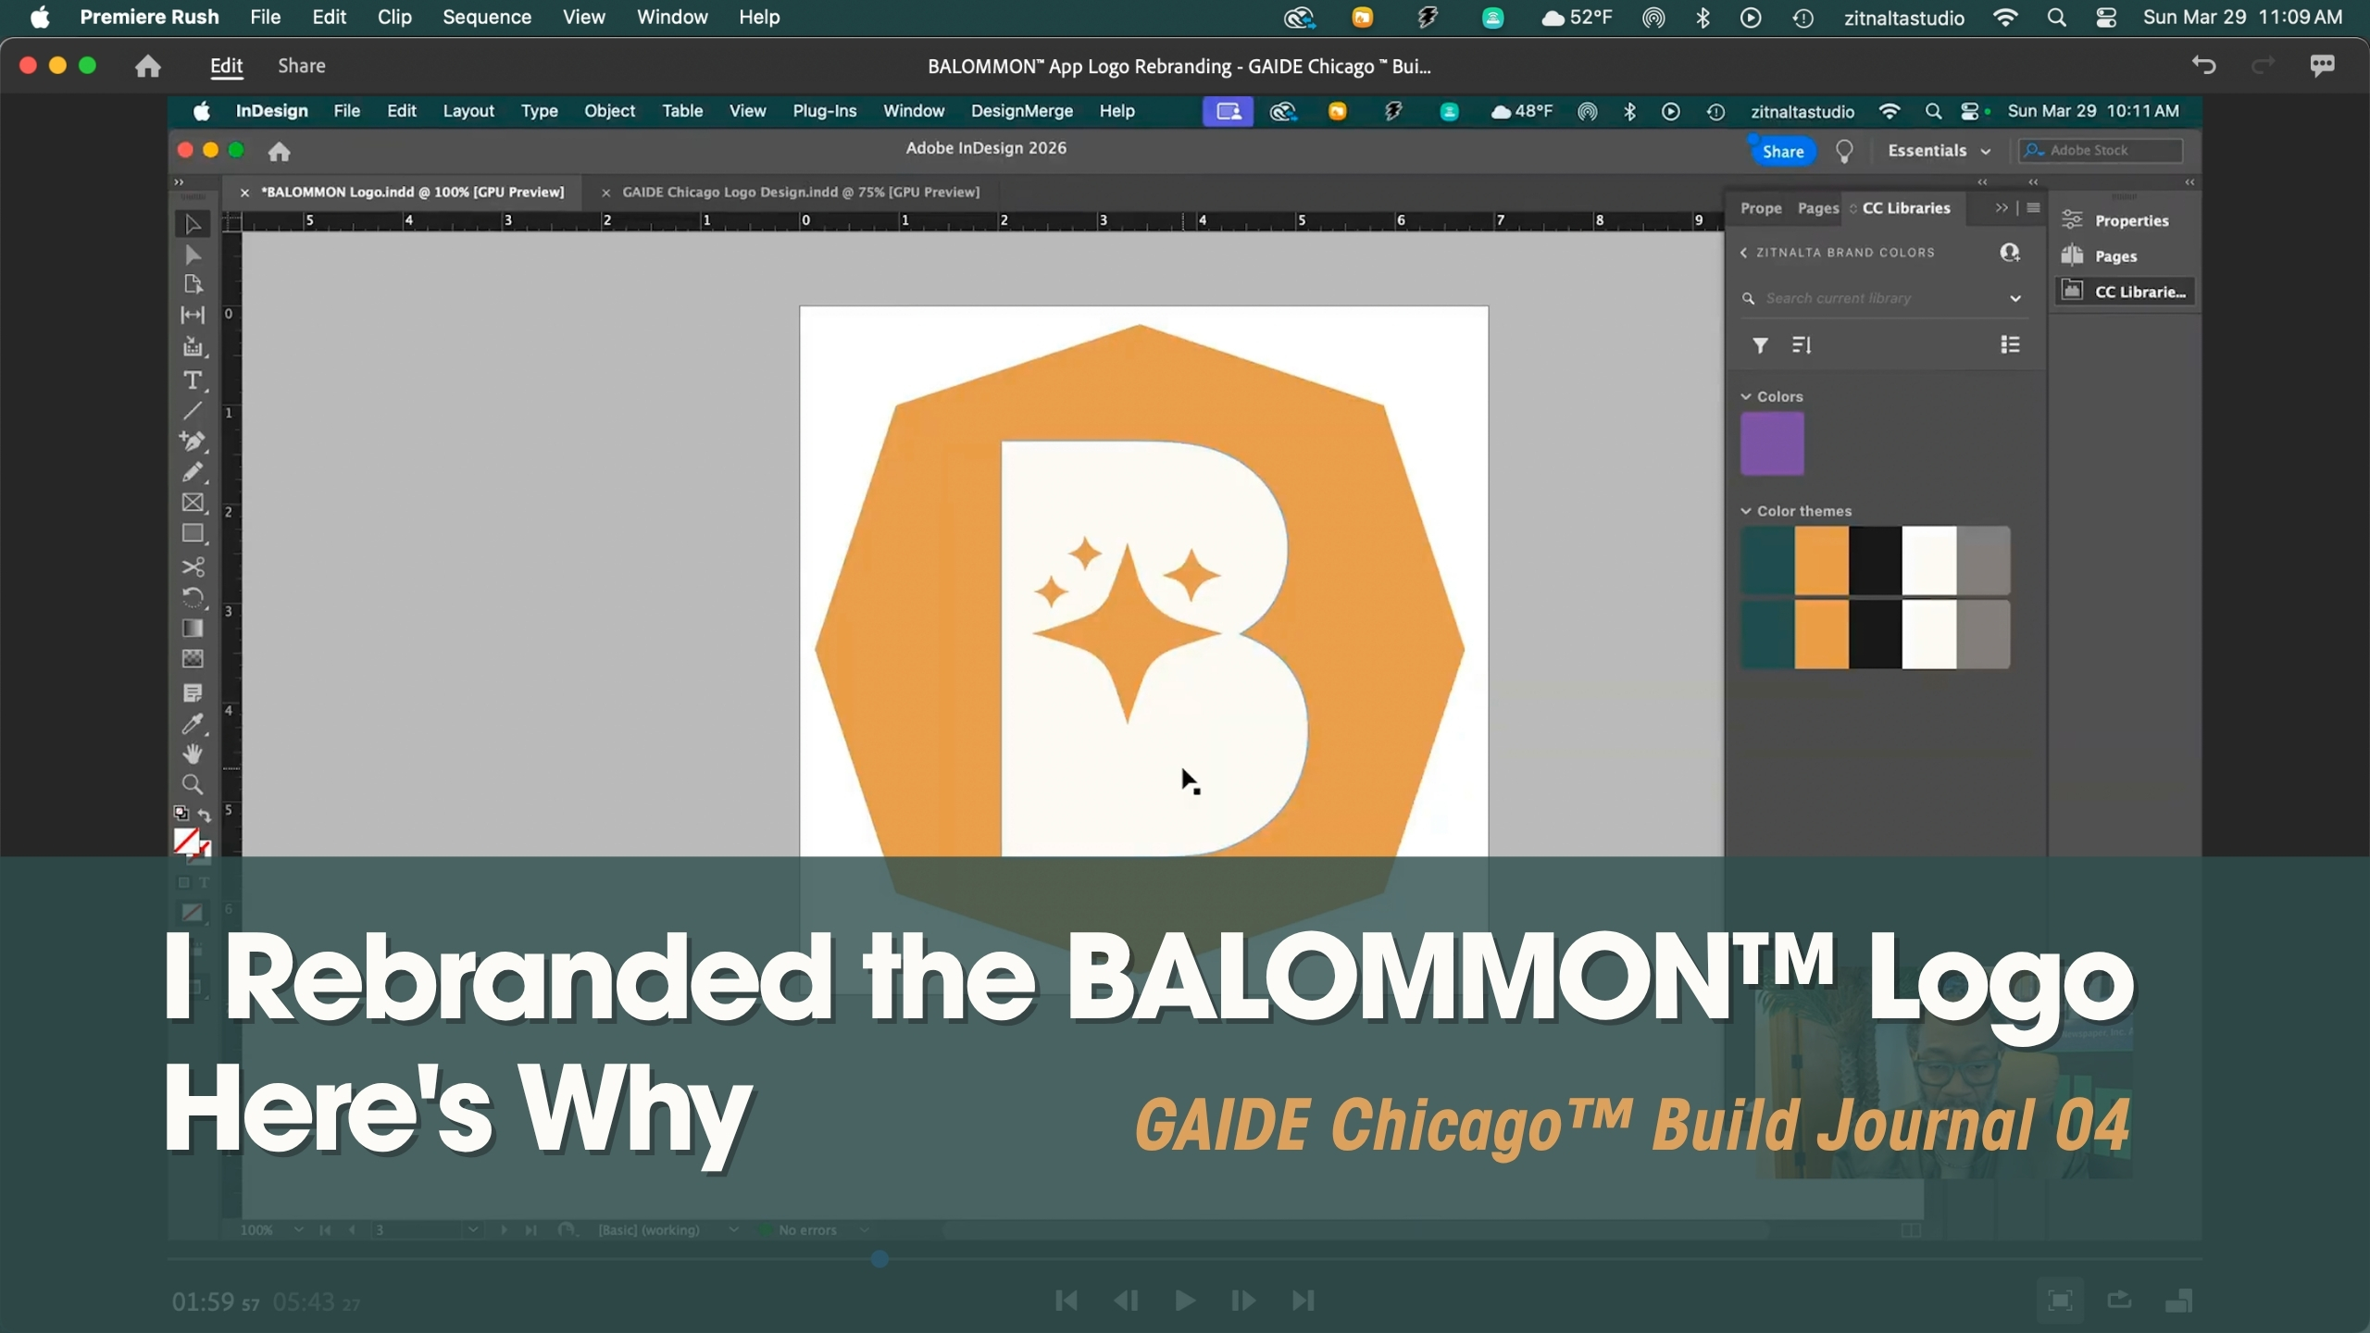The width and height of the screenshot is (2370, 1333).
Task: Open the CC Libraries panel menu
Action: click(2033, 208)
